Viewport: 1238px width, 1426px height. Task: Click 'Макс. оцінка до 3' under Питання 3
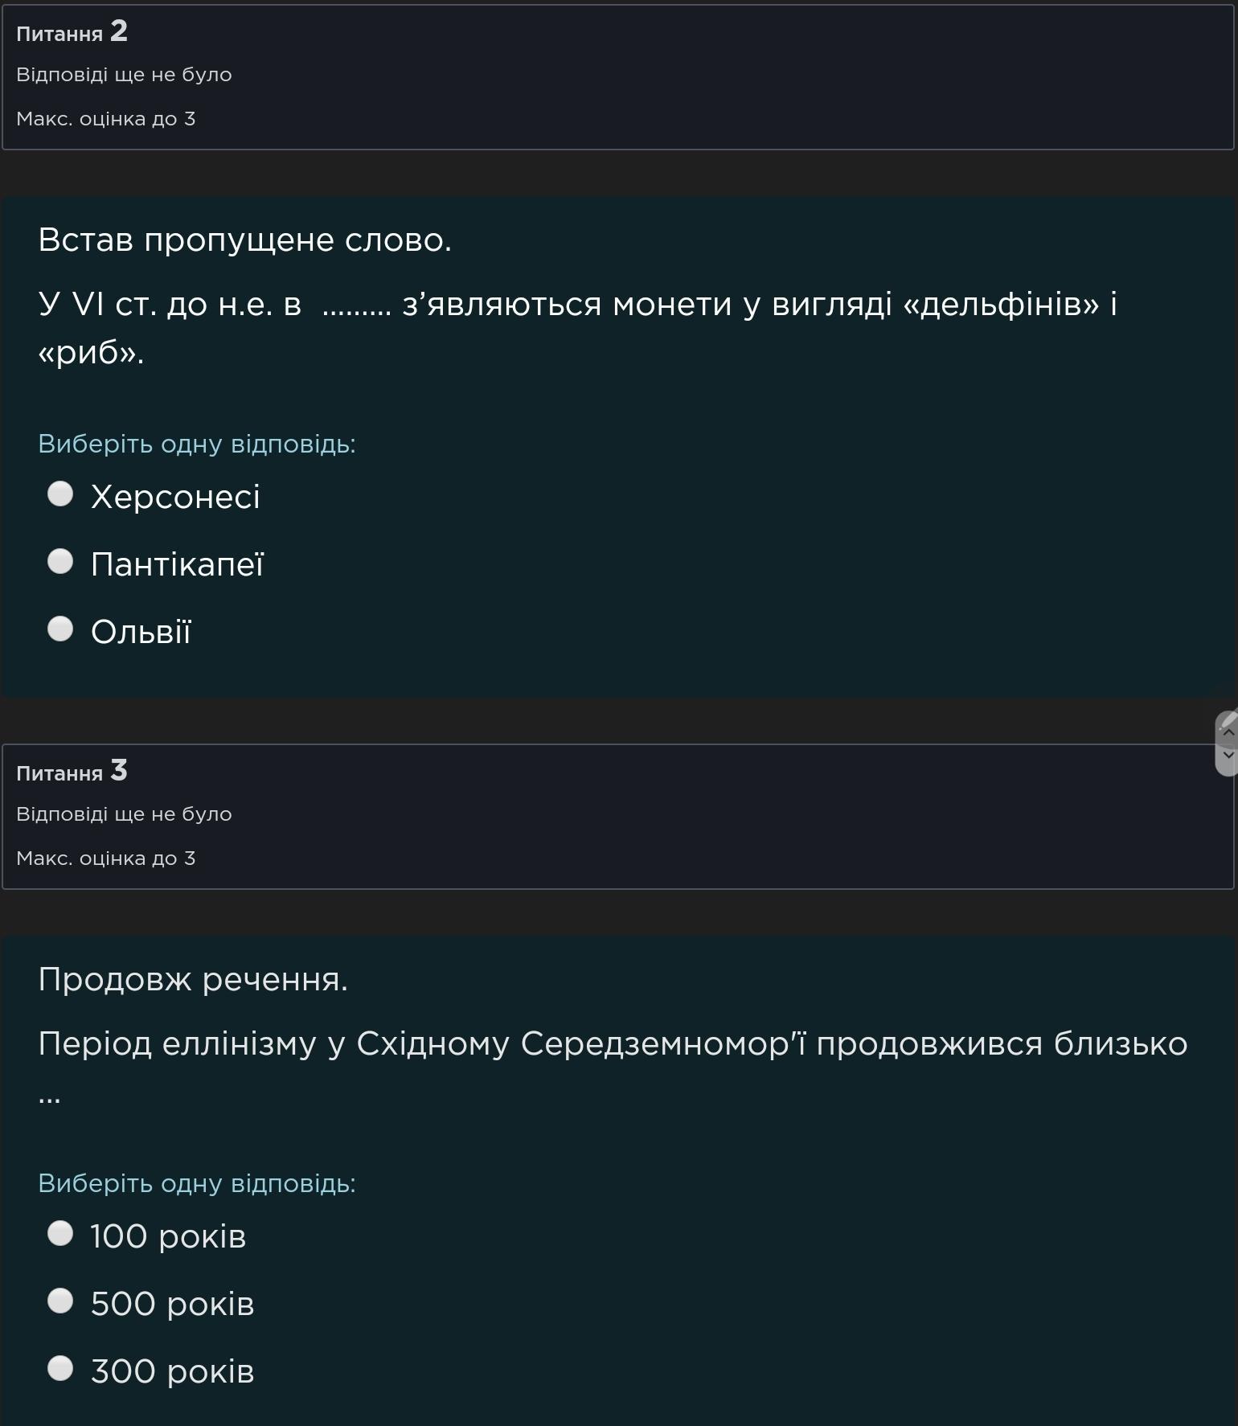pos(106,858)
